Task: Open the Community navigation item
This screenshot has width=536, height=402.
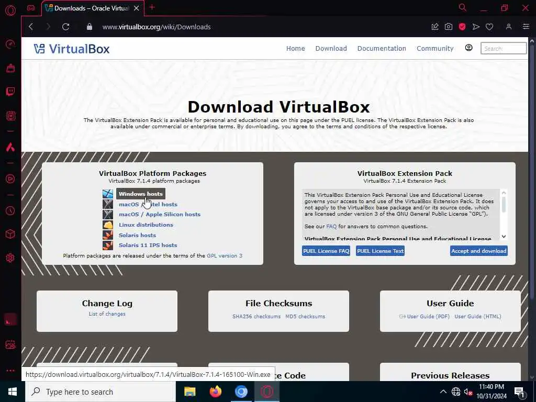Action: [x=435, y=48]
